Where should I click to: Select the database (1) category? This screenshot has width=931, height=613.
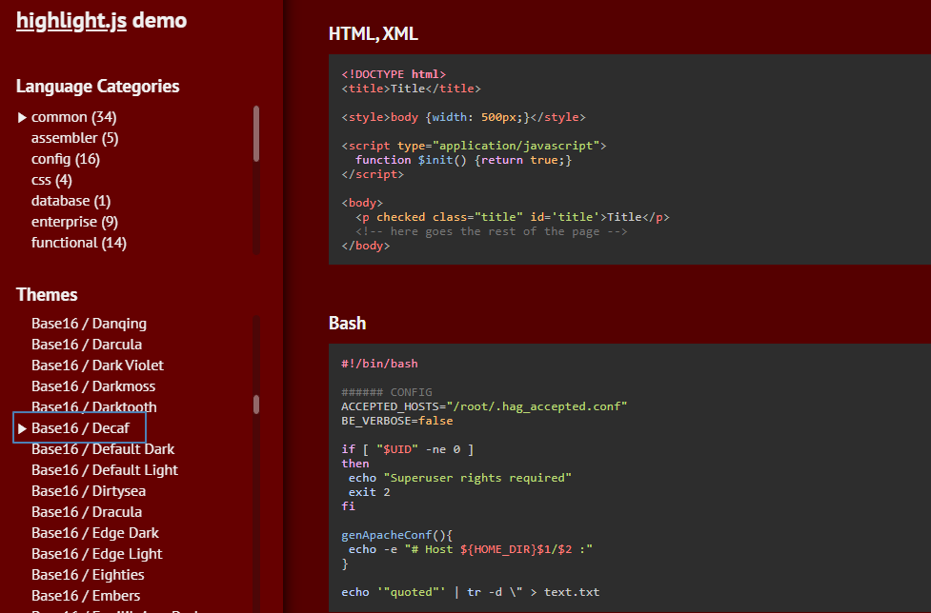click(71, 201)
